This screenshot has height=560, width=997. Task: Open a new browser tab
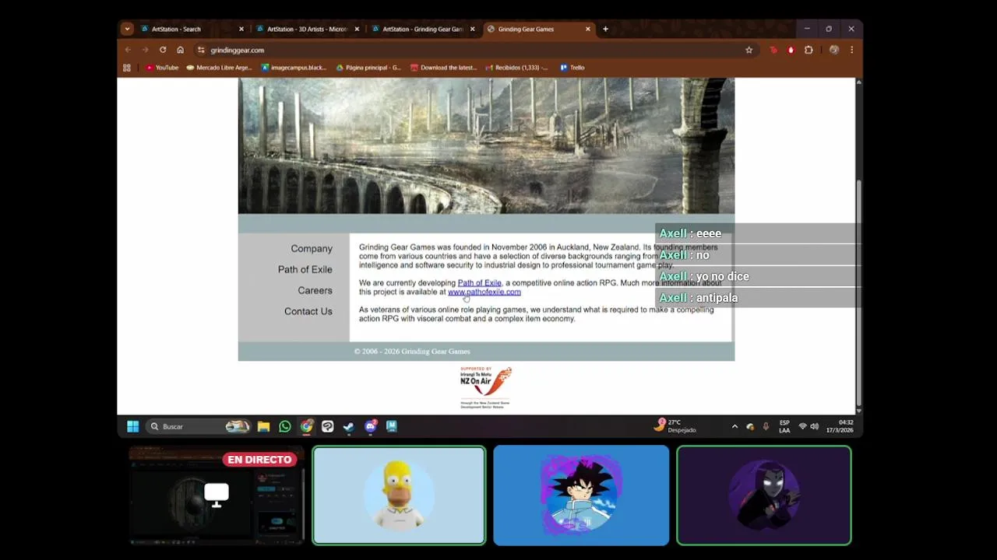point(605,29)
